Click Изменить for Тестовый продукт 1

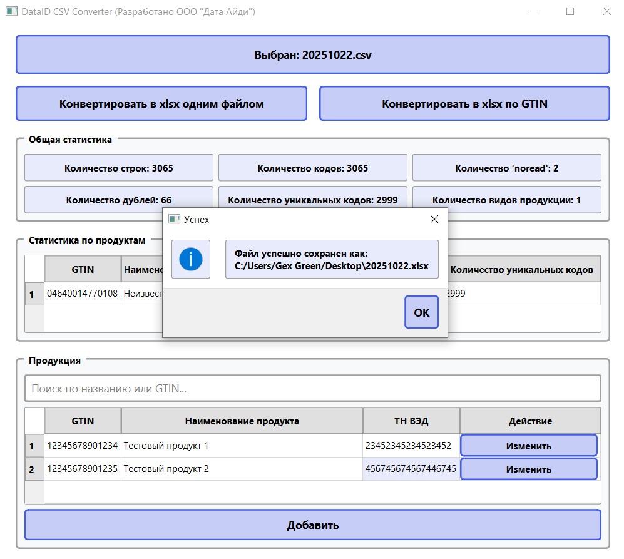pos(529,445)
